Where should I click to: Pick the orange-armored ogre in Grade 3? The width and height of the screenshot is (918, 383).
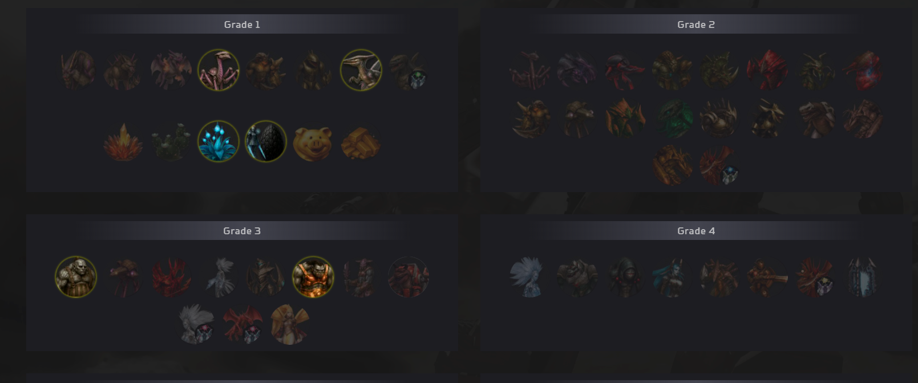point(313,277)
